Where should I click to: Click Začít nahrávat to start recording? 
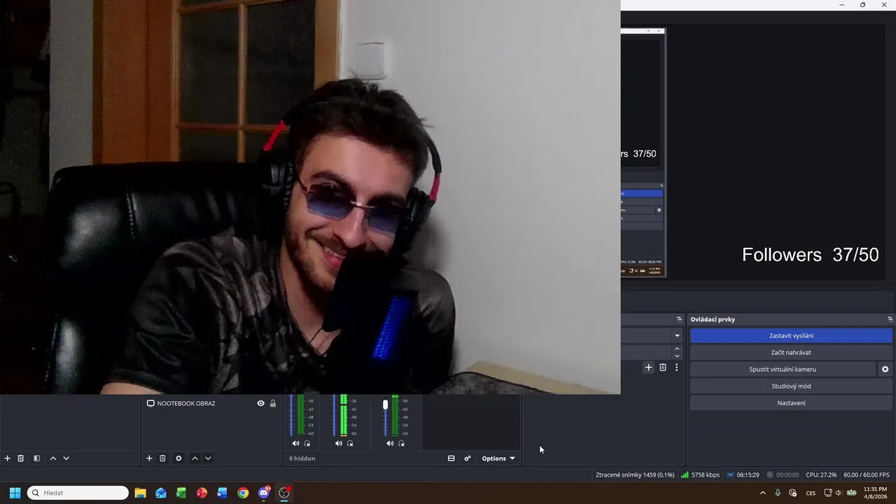tap(791, 353)
